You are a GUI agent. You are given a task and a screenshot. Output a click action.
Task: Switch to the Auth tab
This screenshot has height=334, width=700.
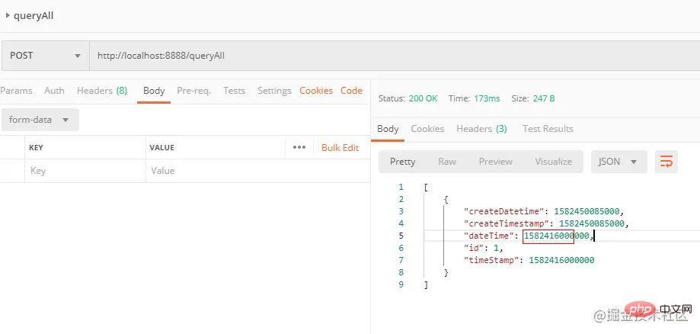[x=54, y=91]
